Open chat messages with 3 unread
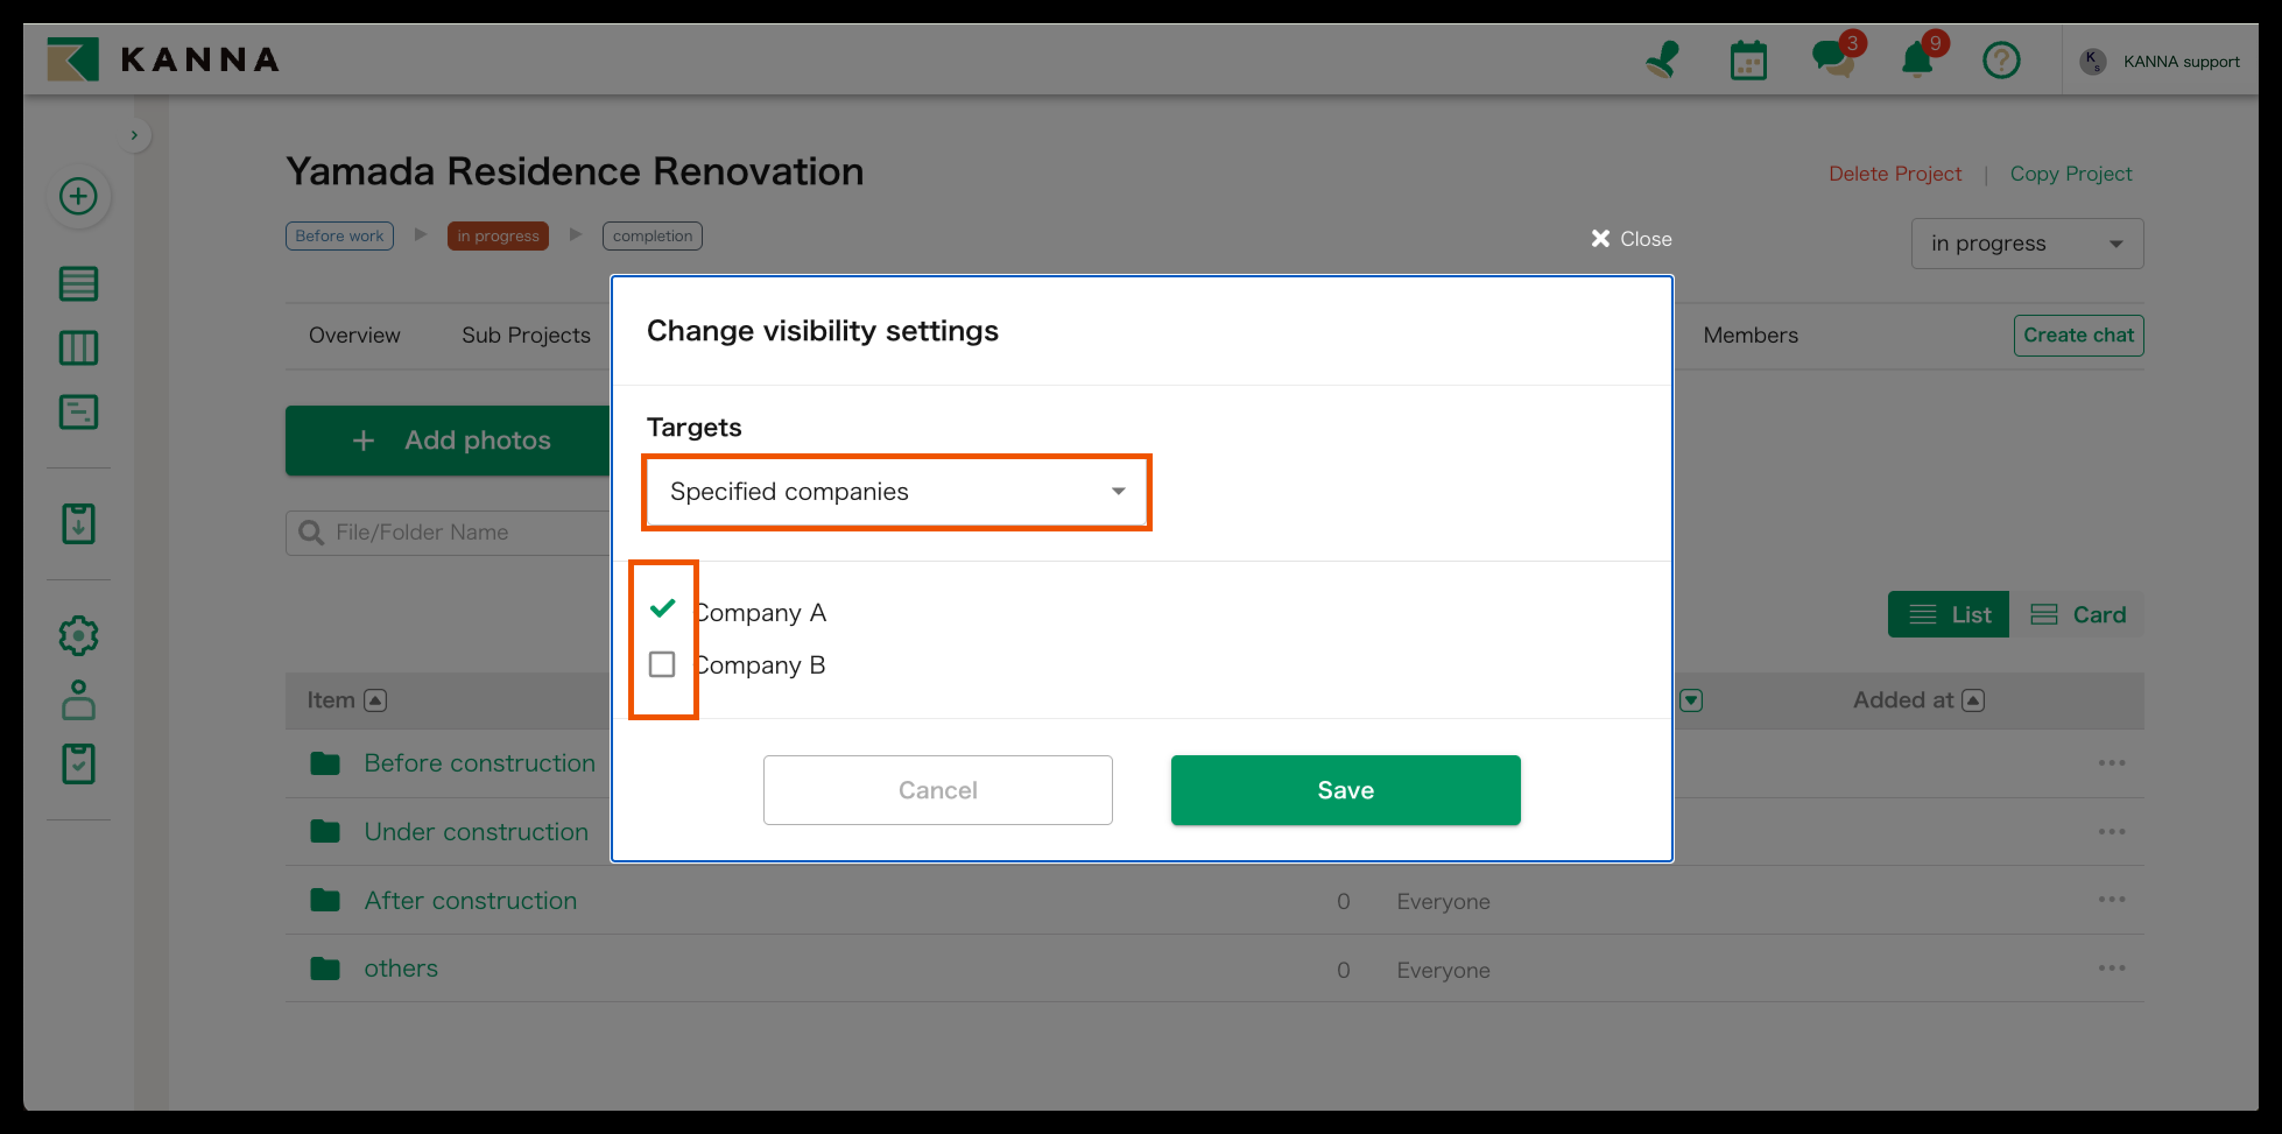Viewport: 2282px width, 1134px height. coord(1833,60)
